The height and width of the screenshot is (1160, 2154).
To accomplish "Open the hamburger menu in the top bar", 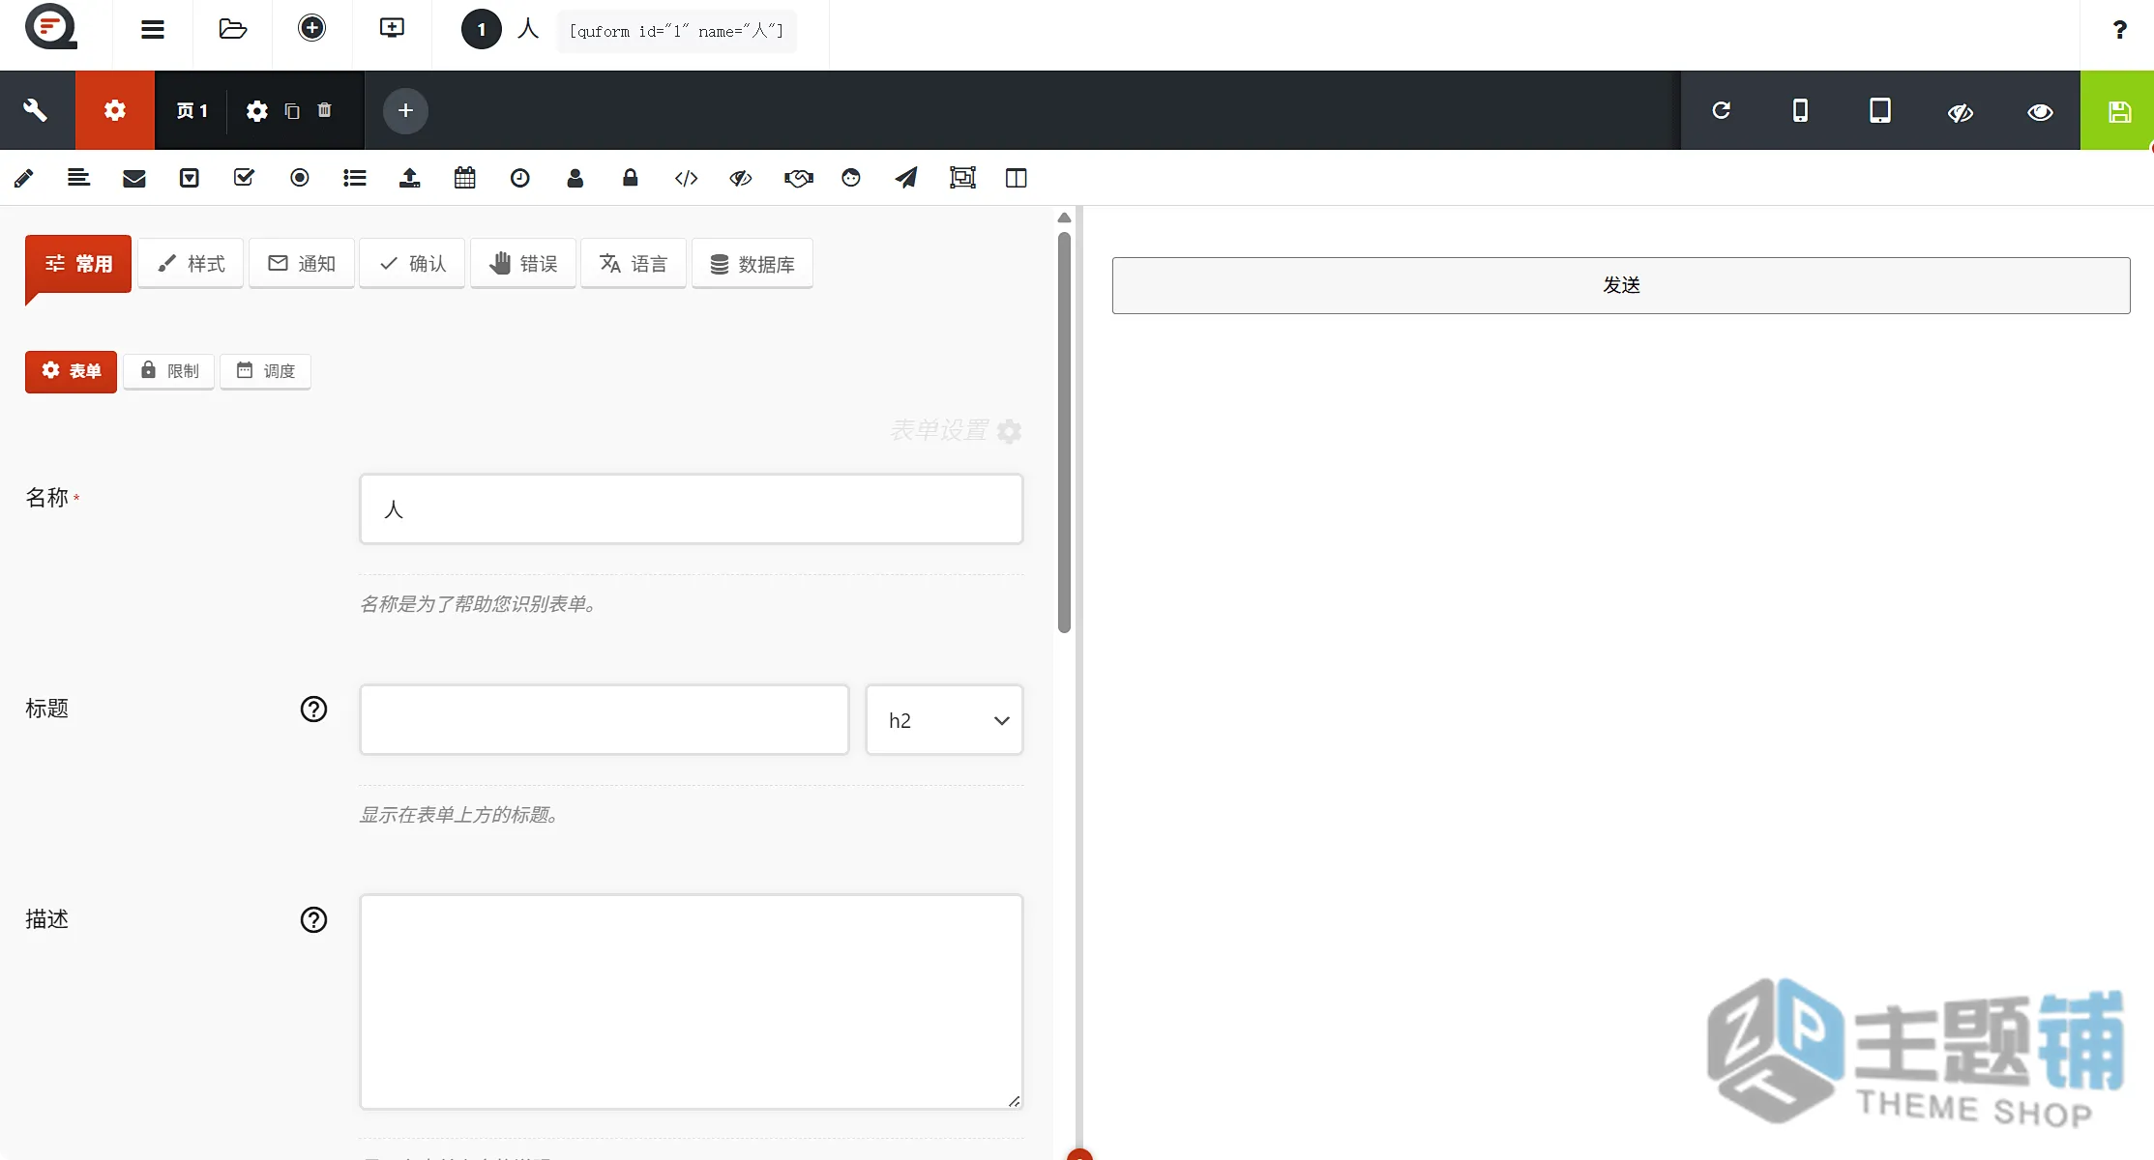I will click(153, 29).
